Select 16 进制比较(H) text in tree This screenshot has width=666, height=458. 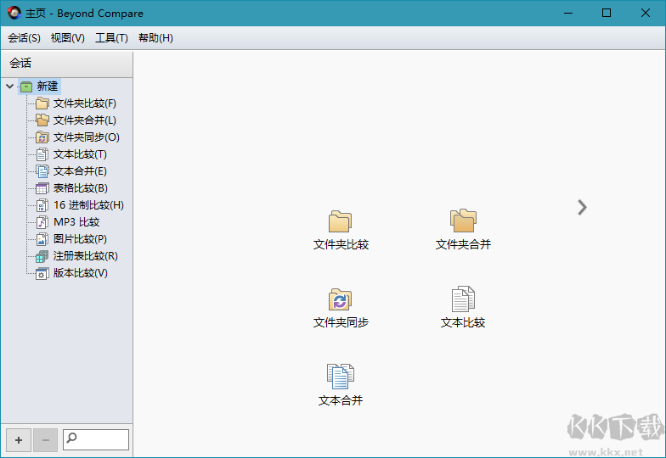coord(88,205)
